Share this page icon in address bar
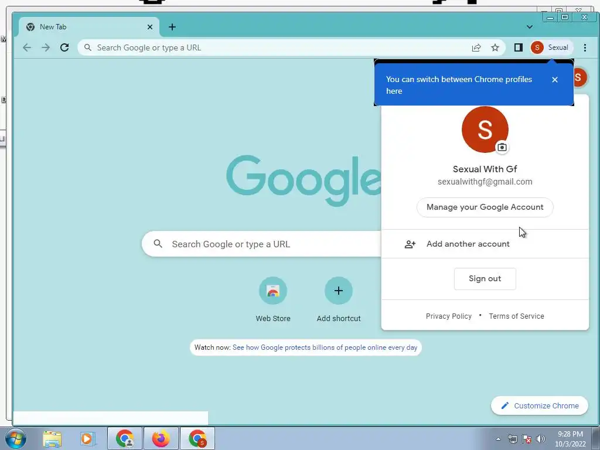The height and width of the screenshot is (450, 600). pos(476,47)
